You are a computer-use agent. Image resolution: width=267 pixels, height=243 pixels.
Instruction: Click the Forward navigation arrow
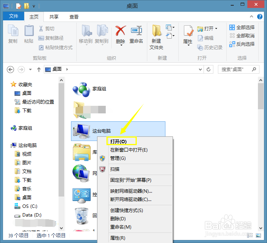coord(21,70)
